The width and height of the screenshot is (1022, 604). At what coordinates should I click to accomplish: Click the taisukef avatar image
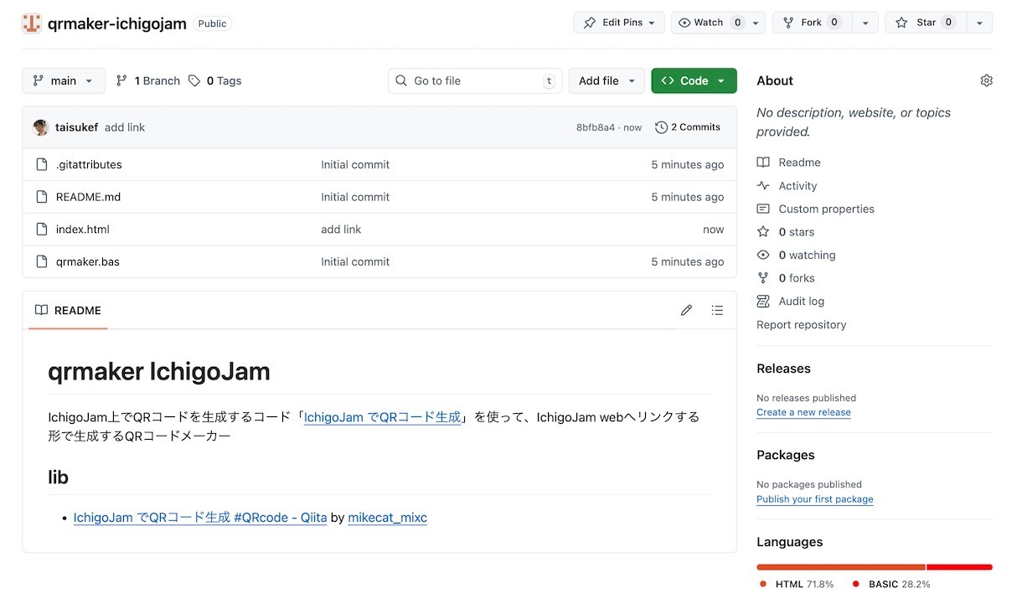pyautogui.click(x=40, y=127)
